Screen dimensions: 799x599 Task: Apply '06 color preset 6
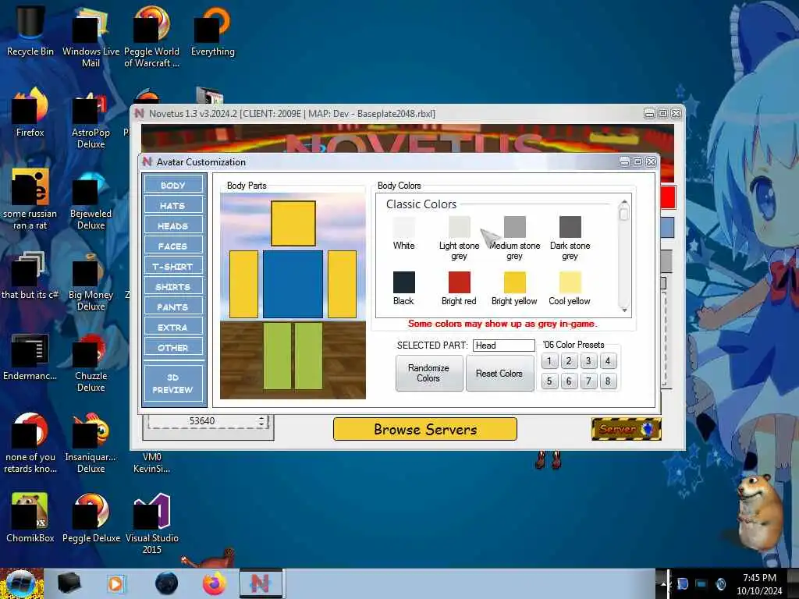click(x=569, y=381)
